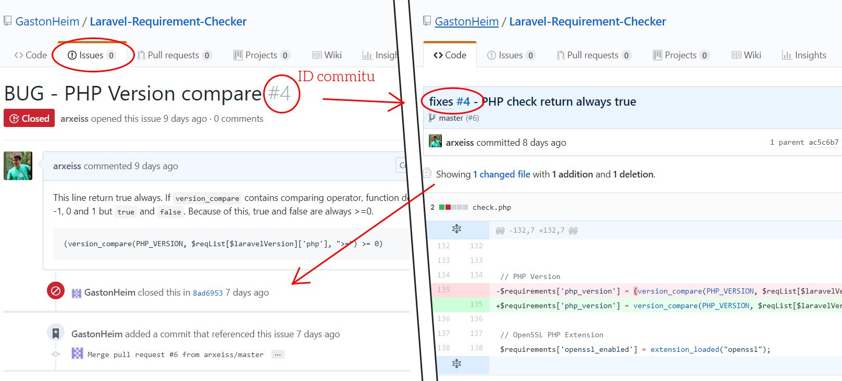Click arxeiss author link under issue title

[75, 119]
